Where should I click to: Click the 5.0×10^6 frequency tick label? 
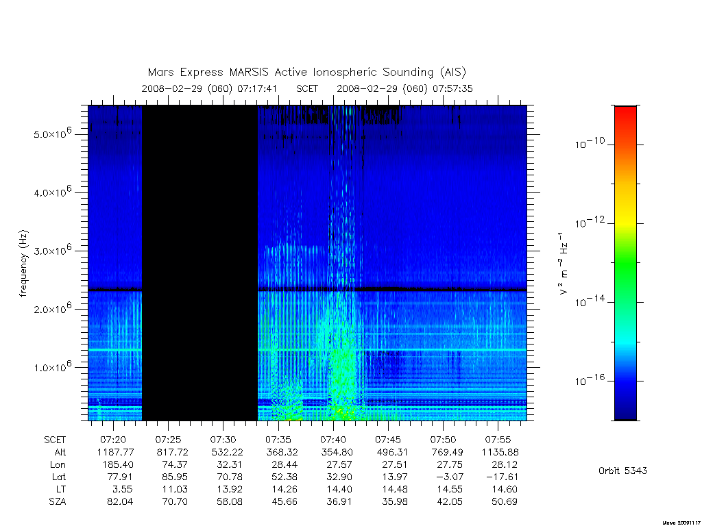[x=52, y=134]
